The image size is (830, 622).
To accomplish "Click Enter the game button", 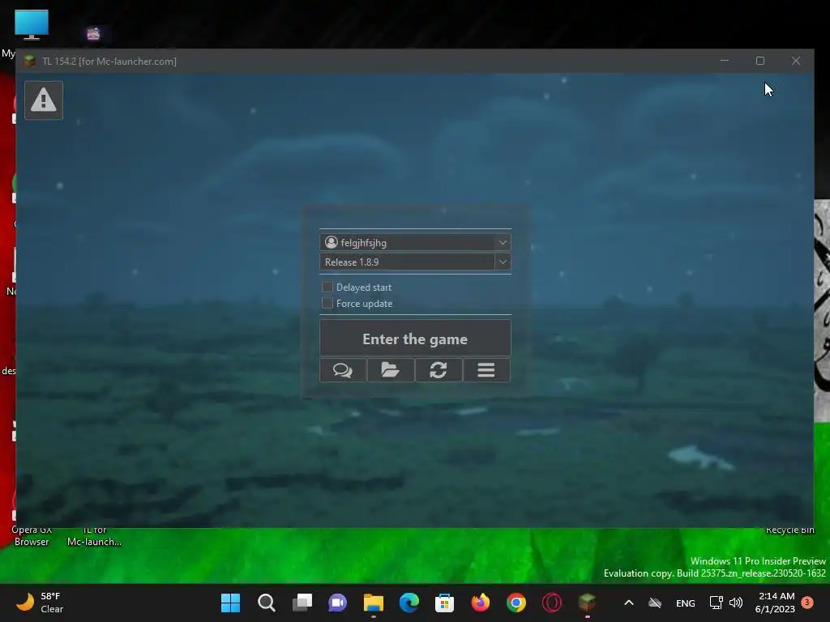I will coord(415,339).
